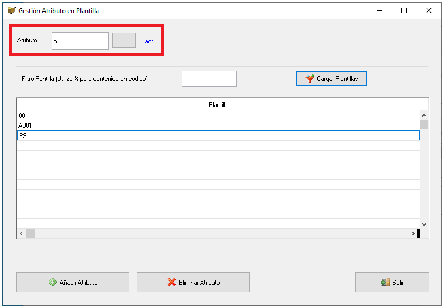Maximize the Gestión Atributo en Plantilla window
This screenshot has width=444, height=306.
404,10
